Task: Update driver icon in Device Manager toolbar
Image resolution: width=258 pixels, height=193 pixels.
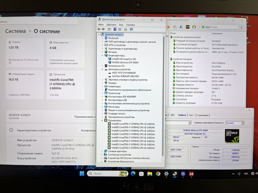Action: 125,30
